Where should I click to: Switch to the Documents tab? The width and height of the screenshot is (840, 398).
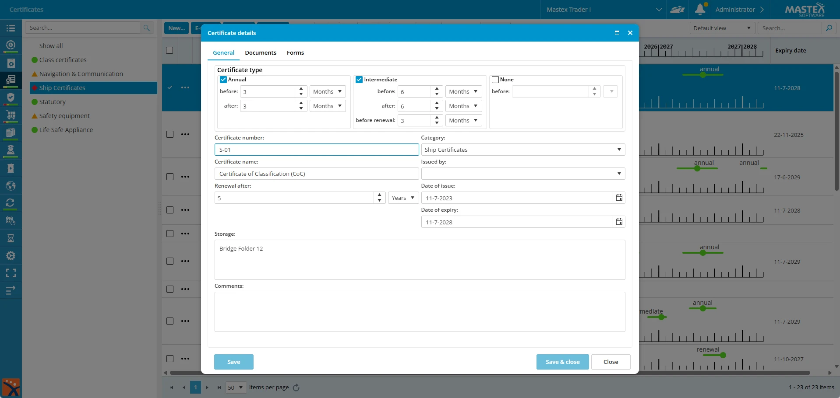point(261,52)
